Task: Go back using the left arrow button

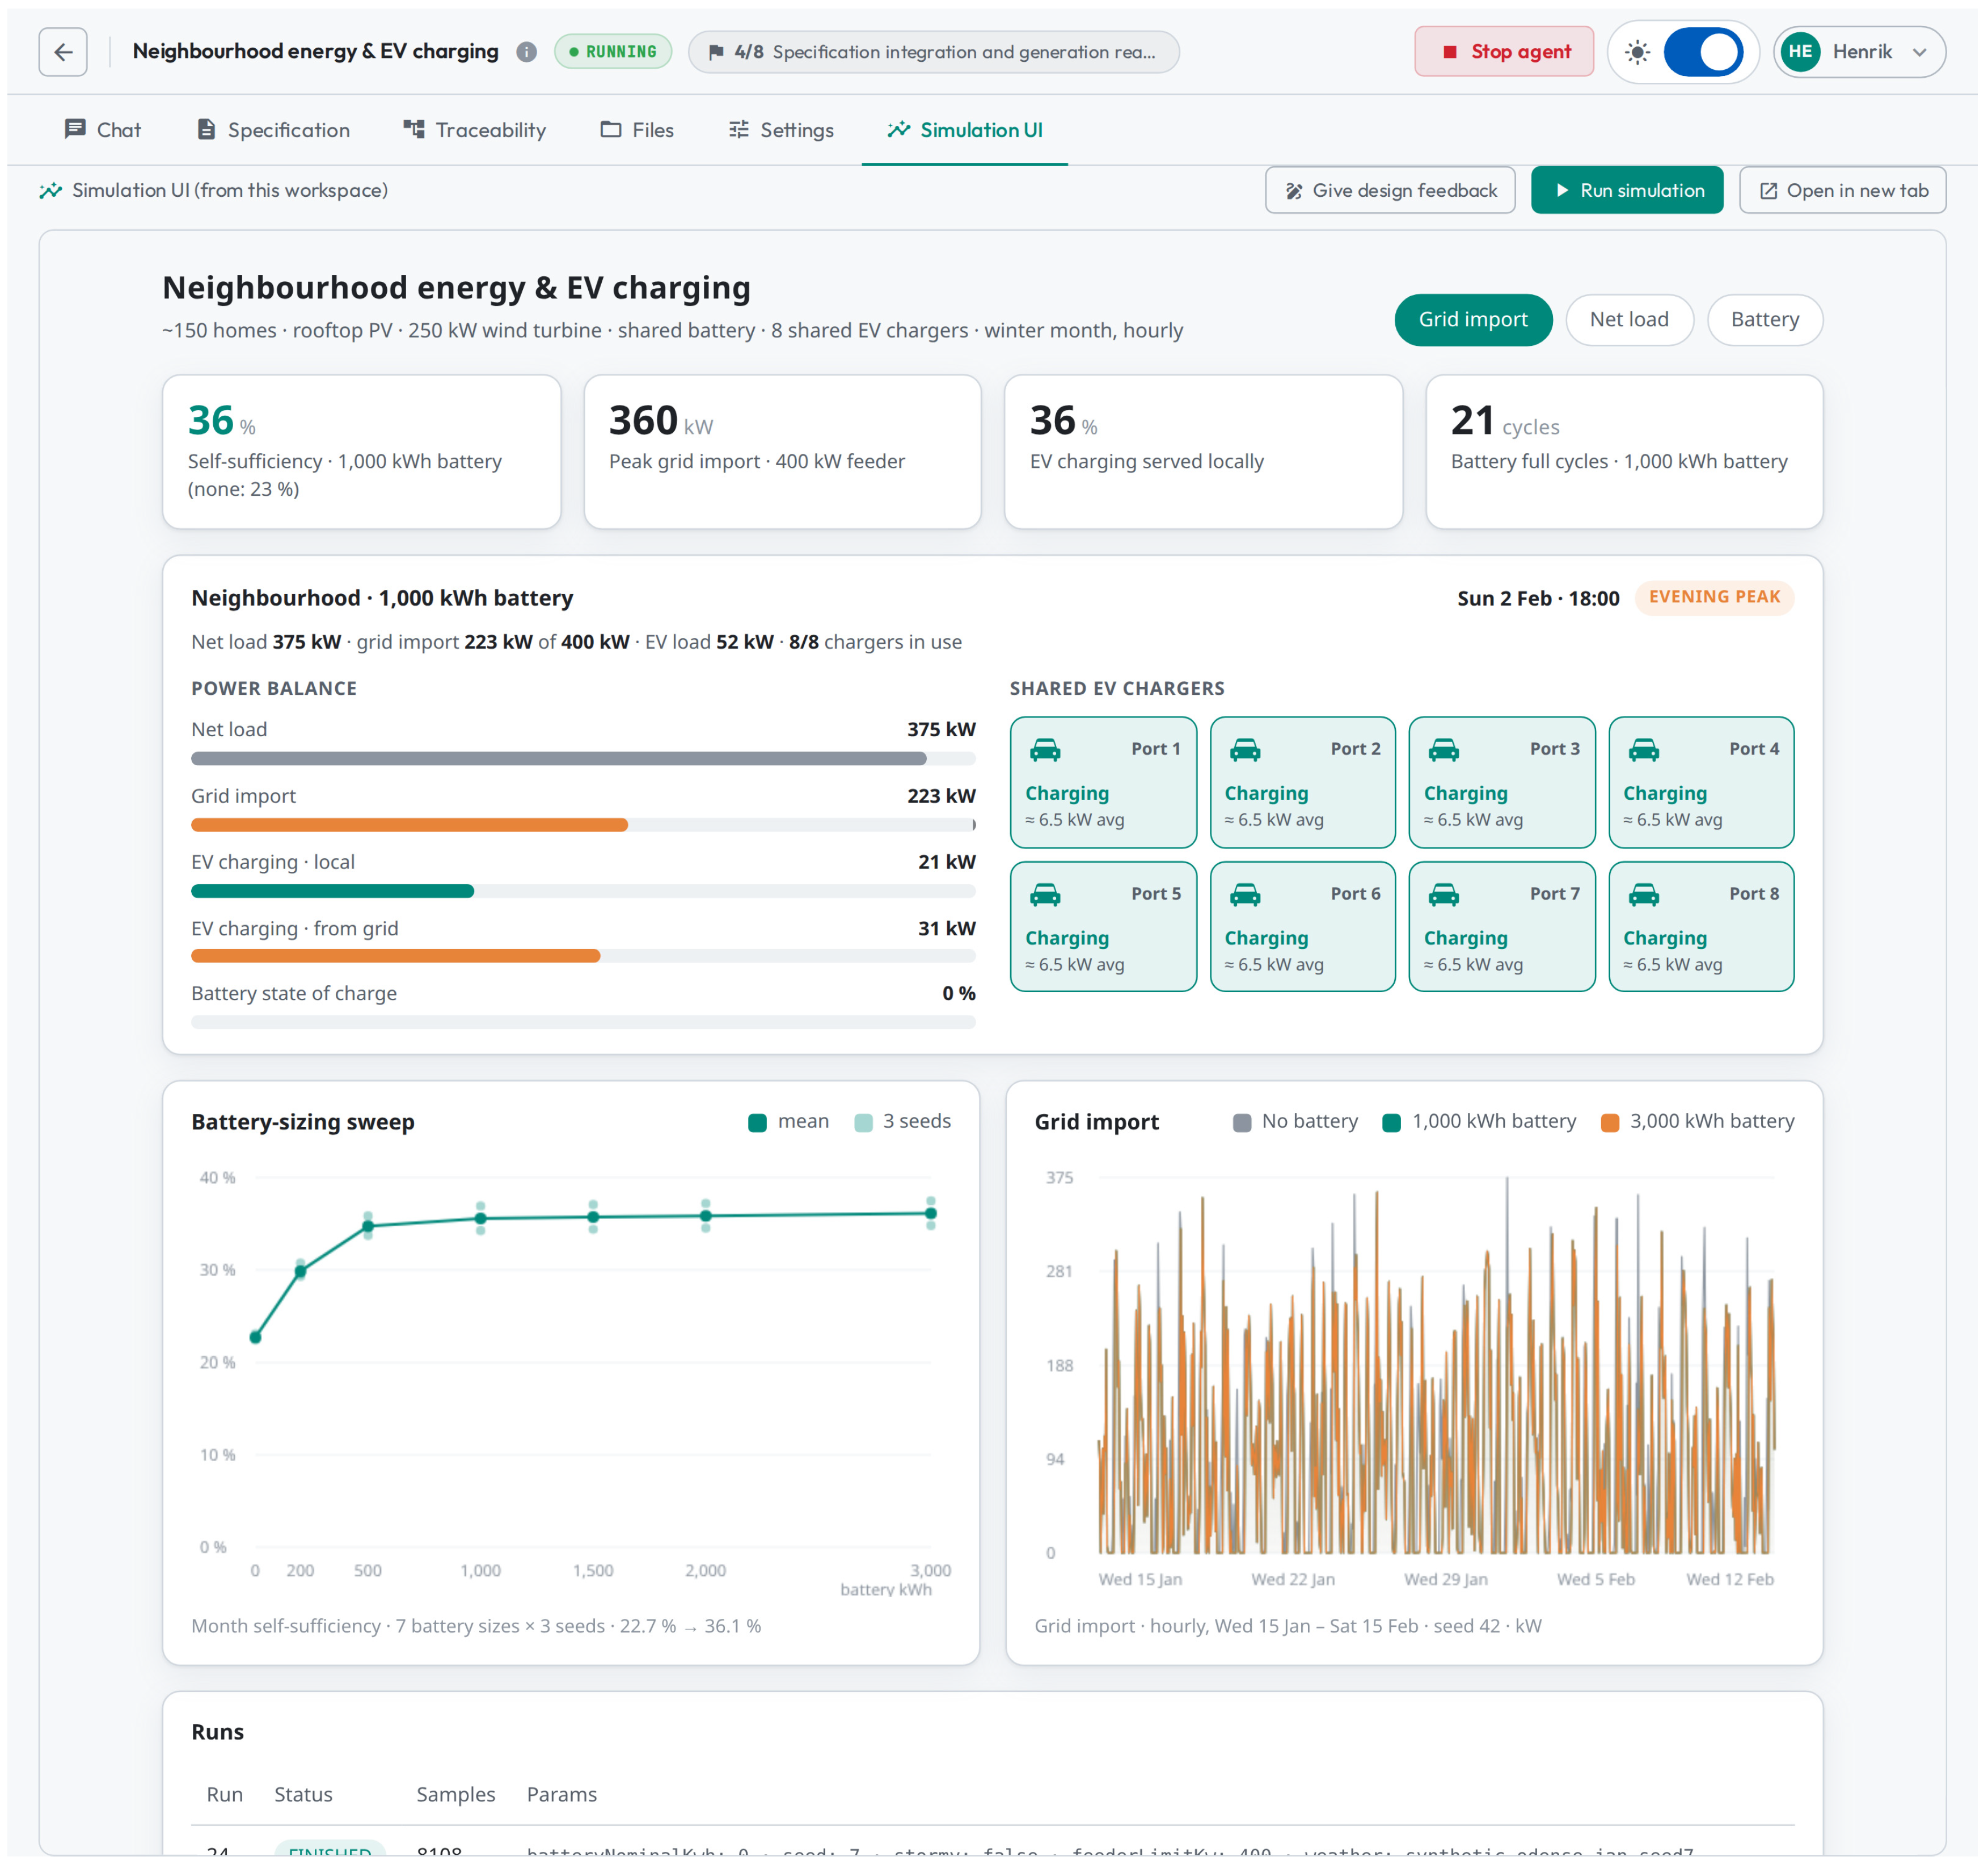Action: (x=63, y=52)
